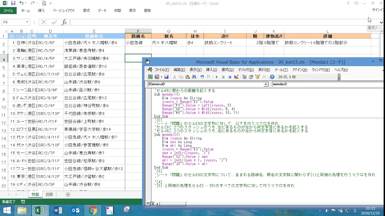The image size is (385, 216).
Task: Expand the (General) object dropdown
Action: pos(266,84)
